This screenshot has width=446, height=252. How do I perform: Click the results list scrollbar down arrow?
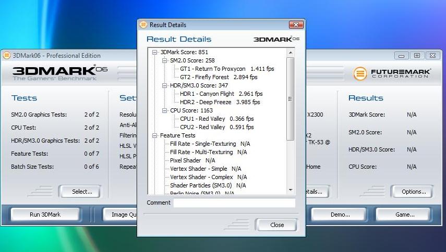pyautogui.click(x=291, y=190)
